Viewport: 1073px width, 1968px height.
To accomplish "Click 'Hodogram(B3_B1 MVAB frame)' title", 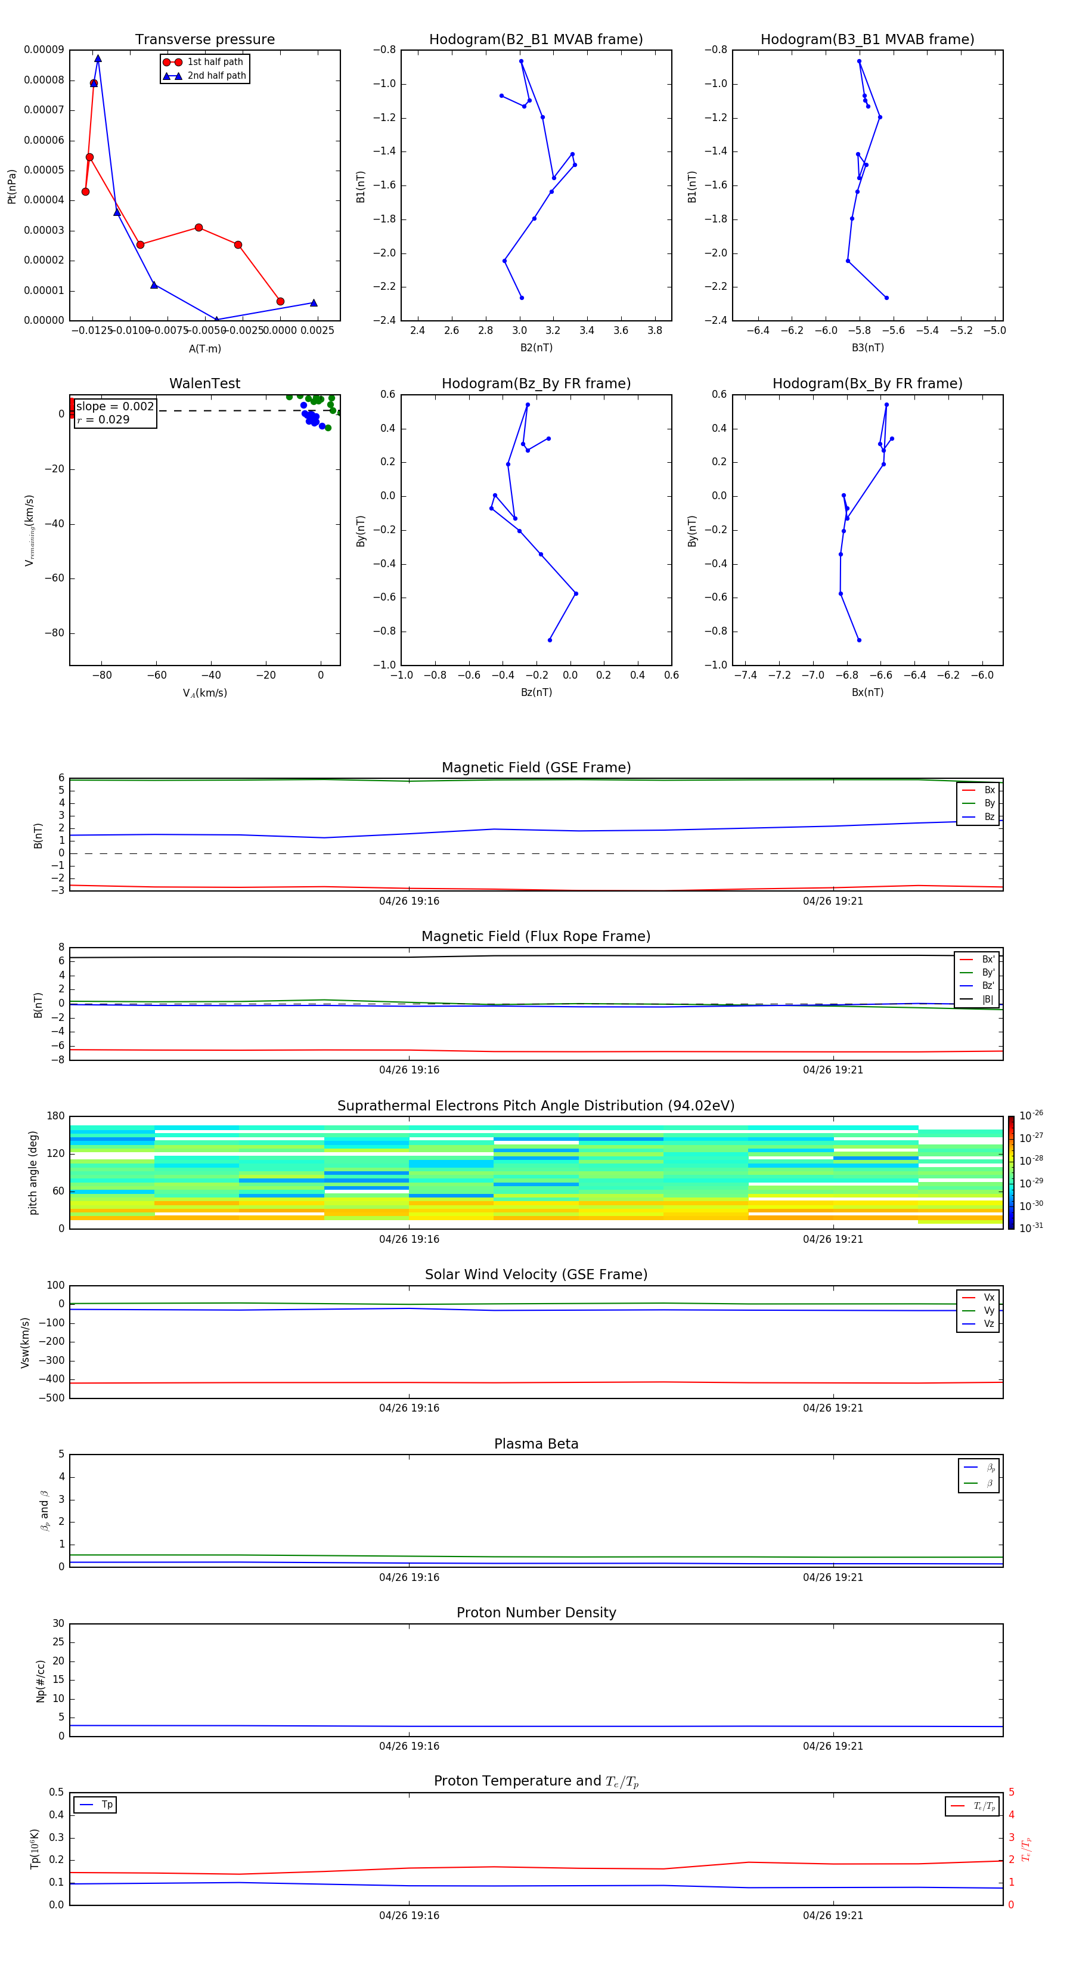I will point(867,39).
